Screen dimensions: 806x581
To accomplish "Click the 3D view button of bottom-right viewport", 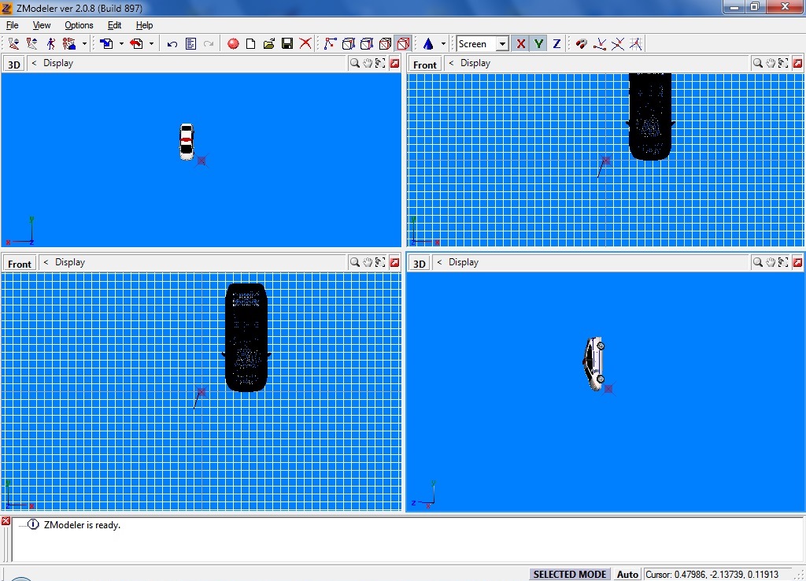I will 420,264.
